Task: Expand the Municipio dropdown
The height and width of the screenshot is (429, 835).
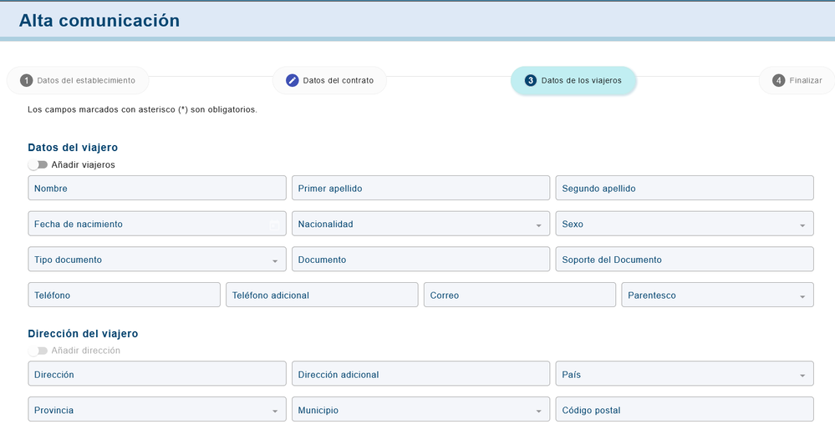Action: click(420, 411)
